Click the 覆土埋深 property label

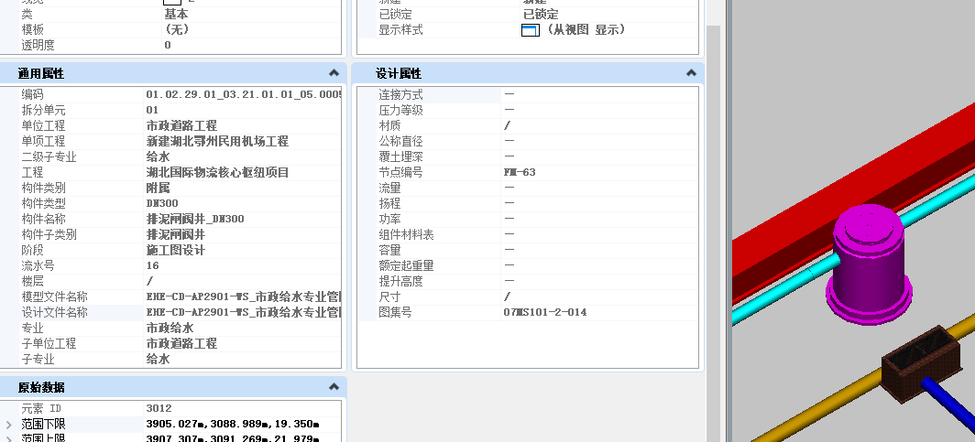click(x=401, y=156)
